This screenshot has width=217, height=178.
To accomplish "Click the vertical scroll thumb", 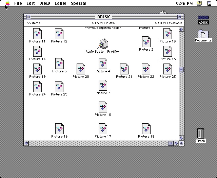I will tap(181, 70).
